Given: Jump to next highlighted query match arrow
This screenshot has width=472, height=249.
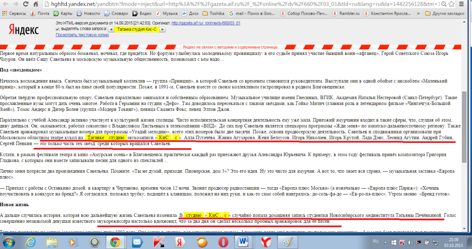Looking at the screenshot, I should coord(163,29).
